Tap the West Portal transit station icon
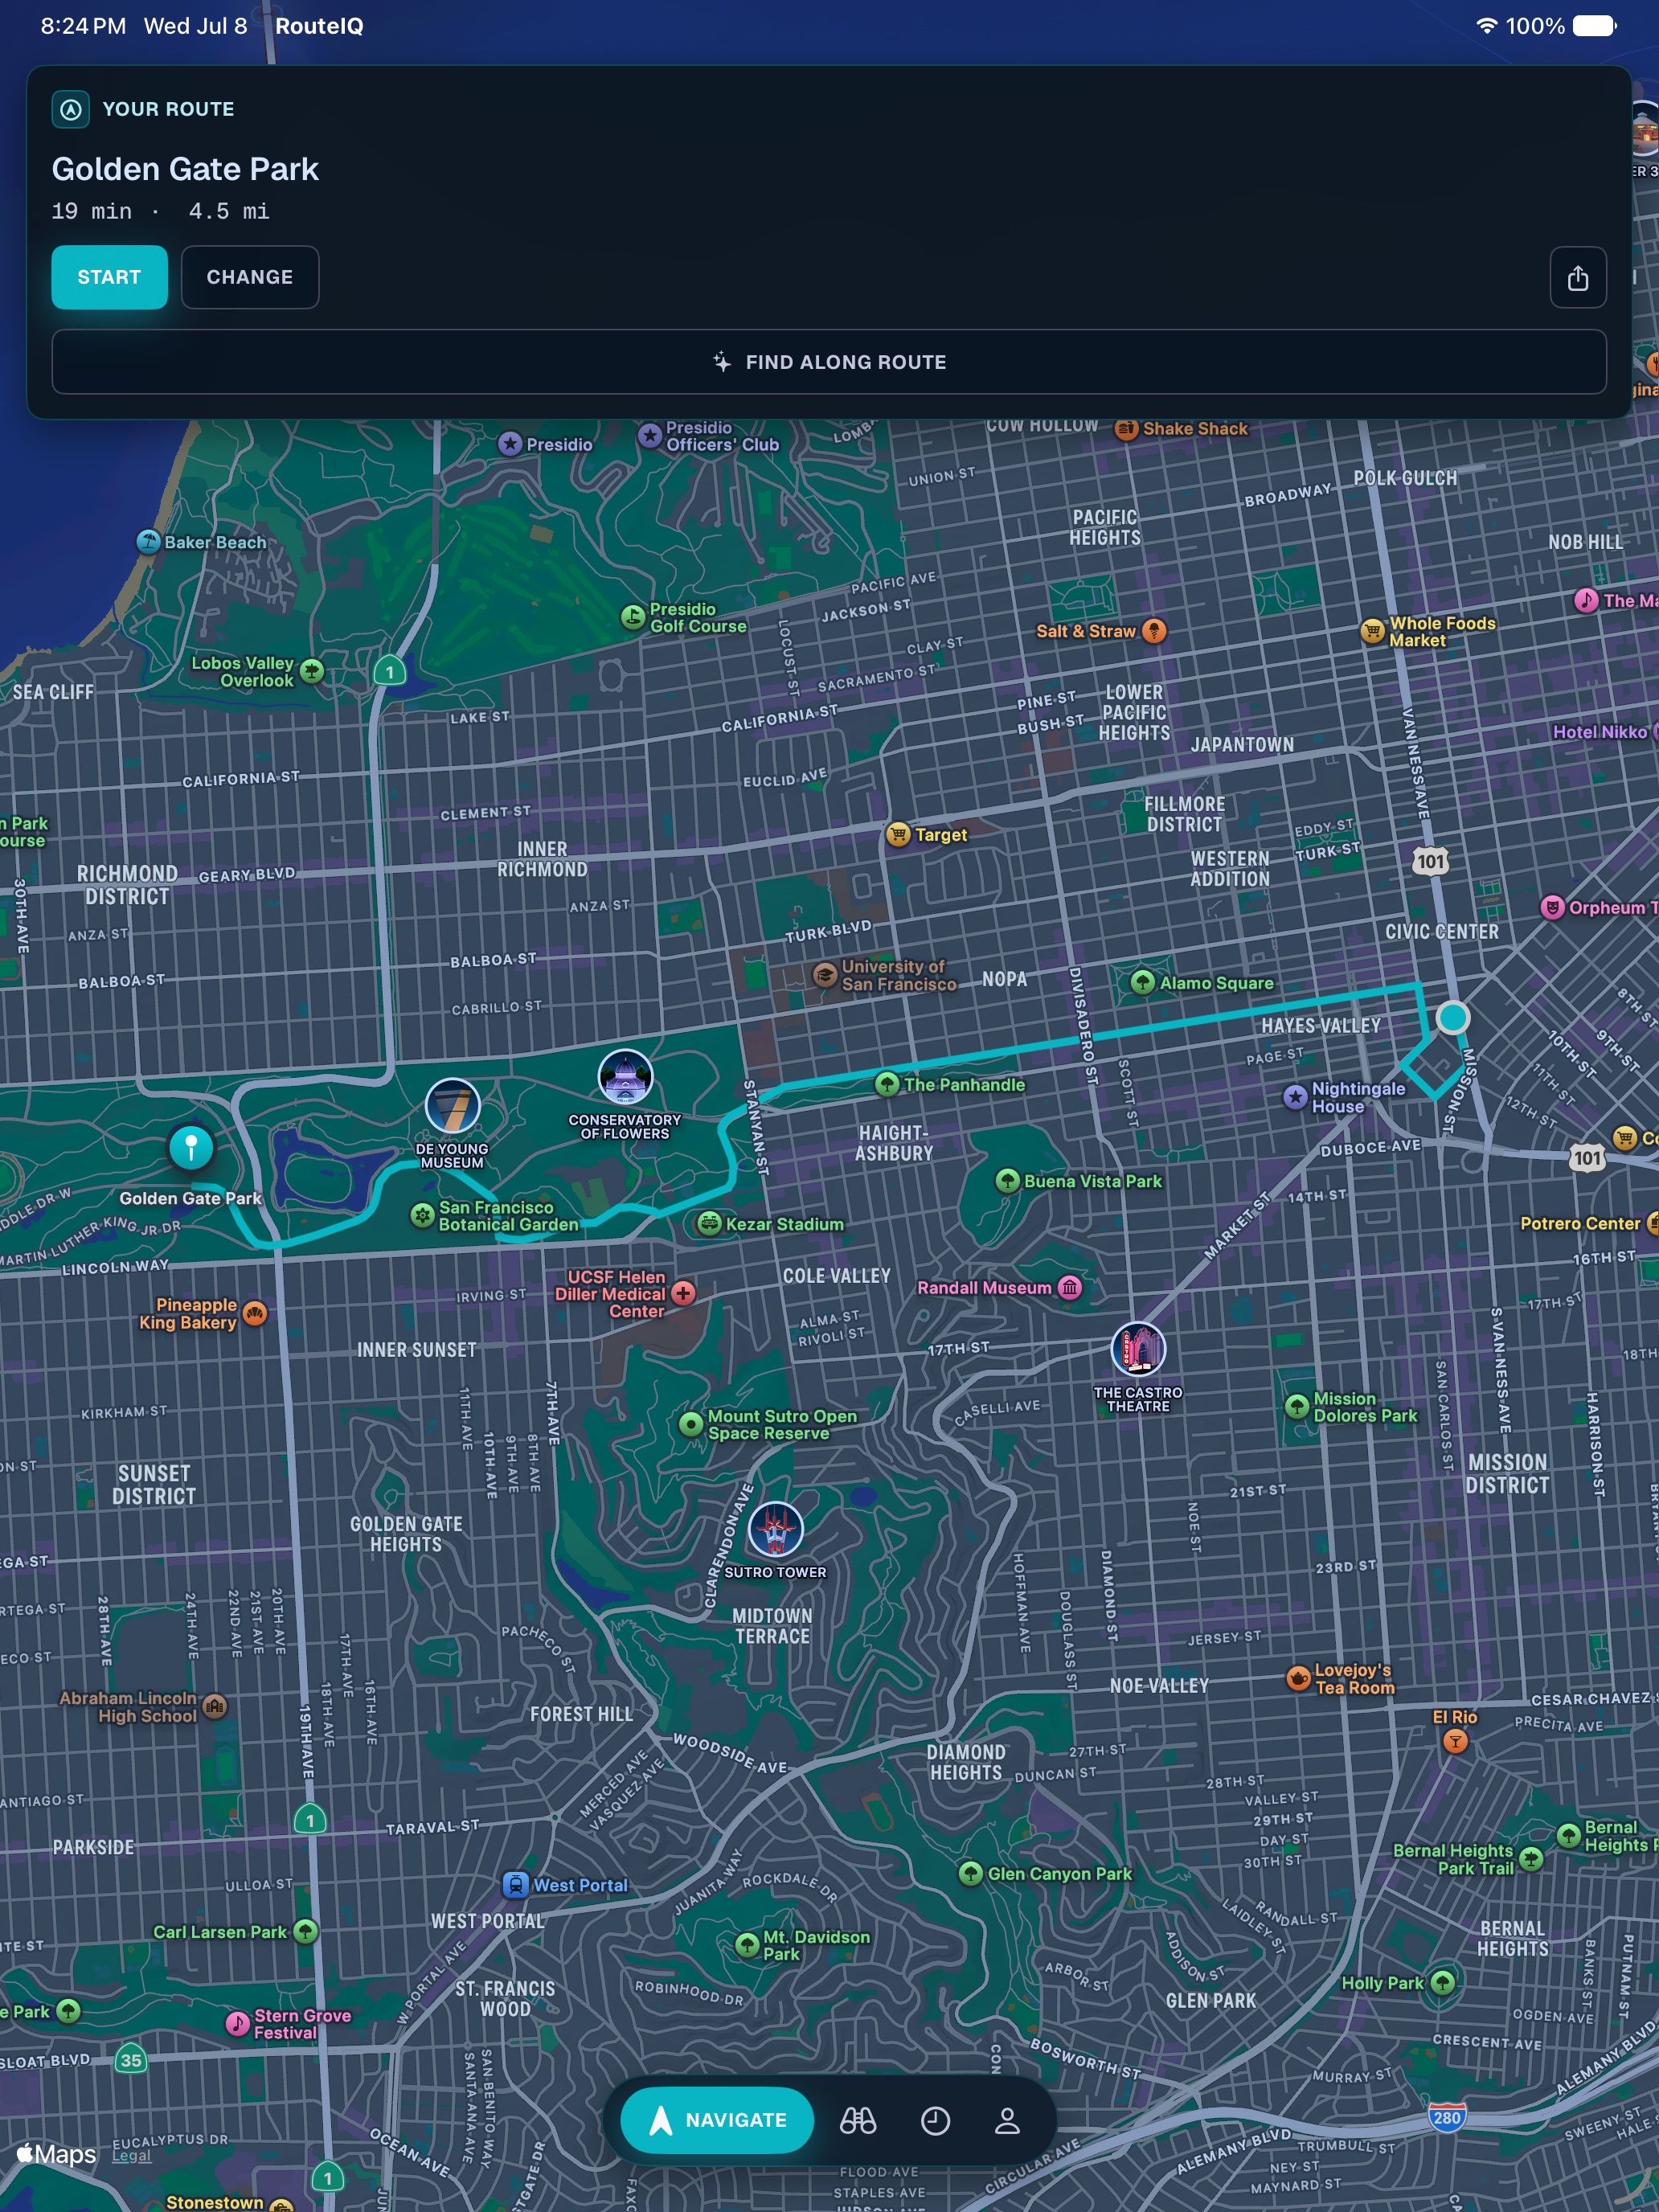 [x=515, y=1884]
